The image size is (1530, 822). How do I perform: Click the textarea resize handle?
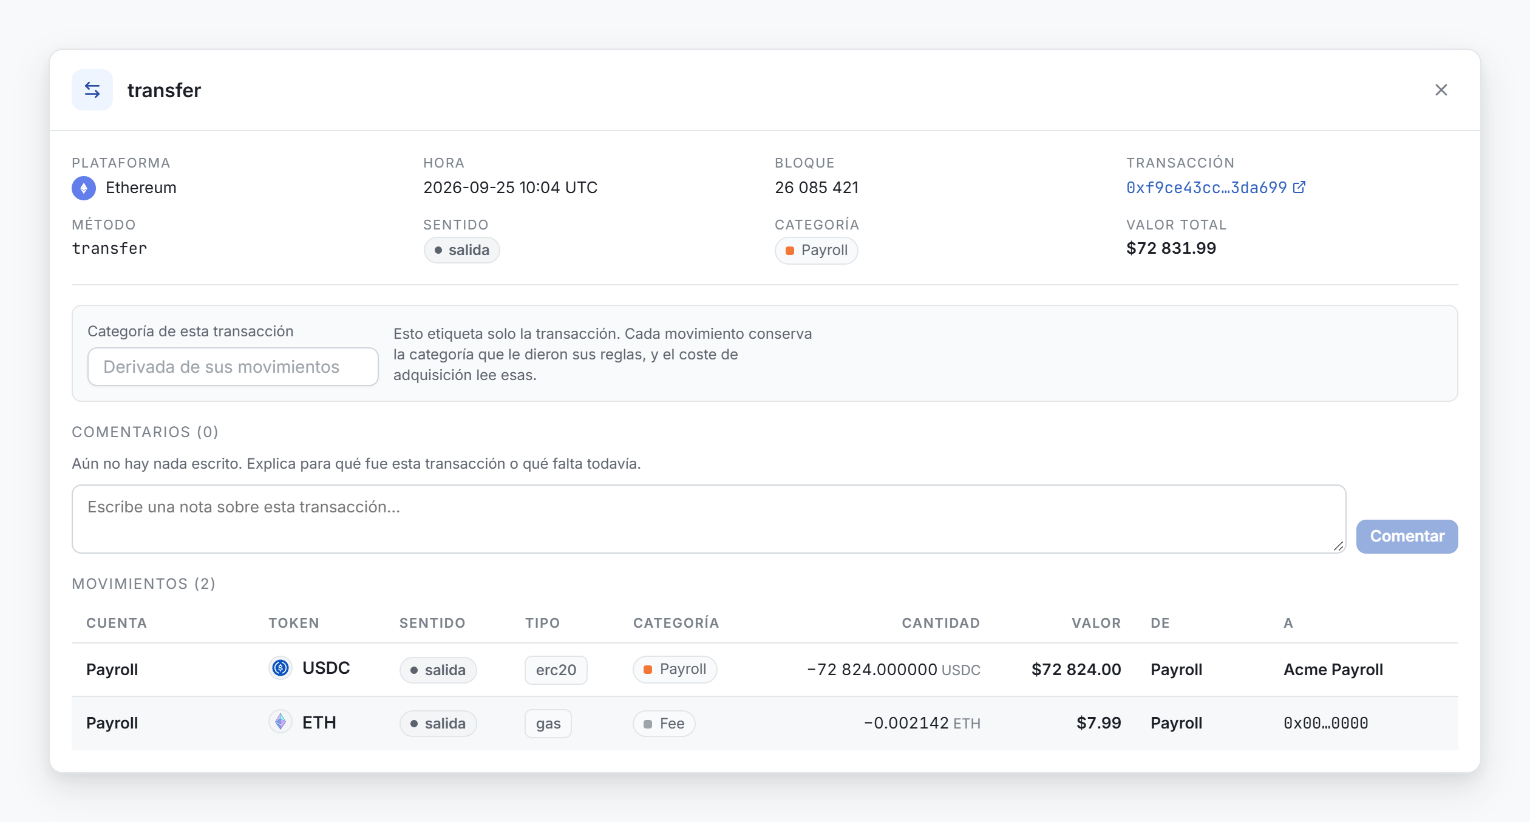point(1338,546)
